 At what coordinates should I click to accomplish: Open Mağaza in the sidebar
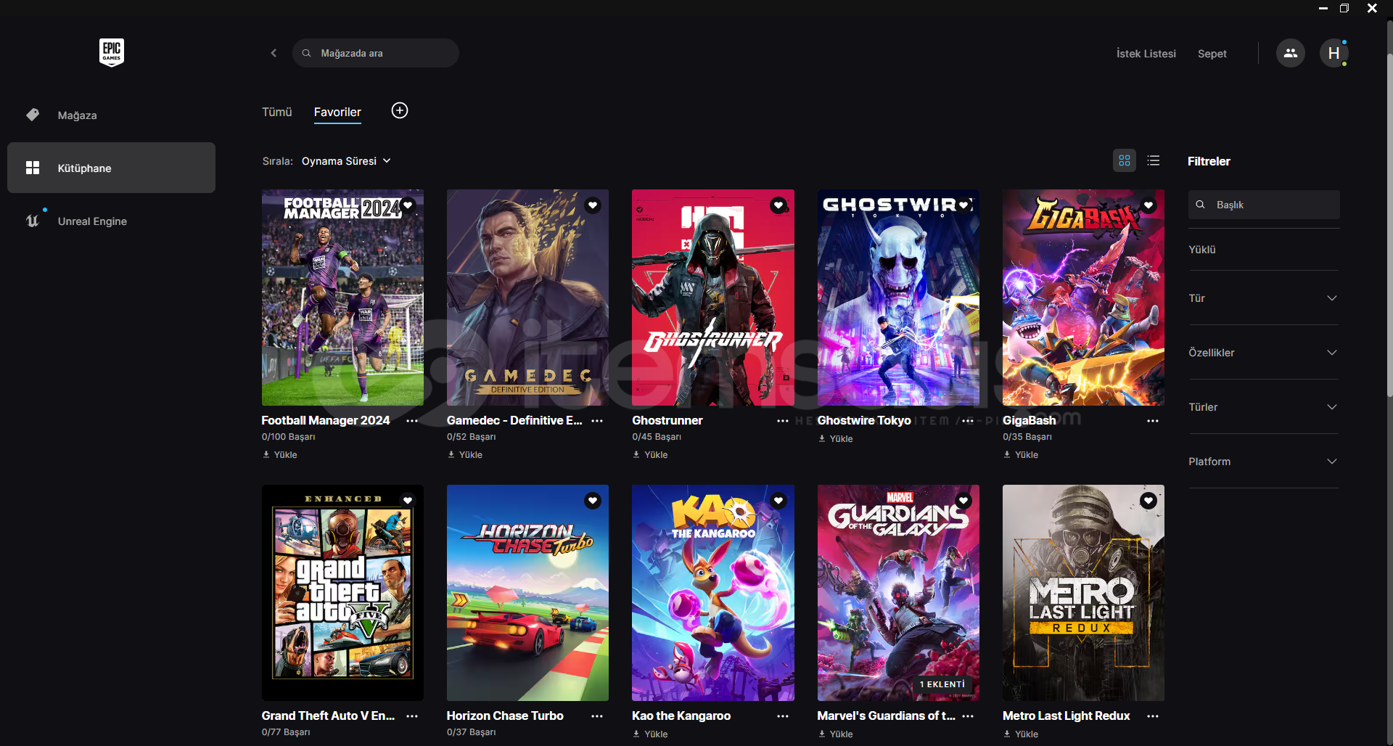click(111, 115)
